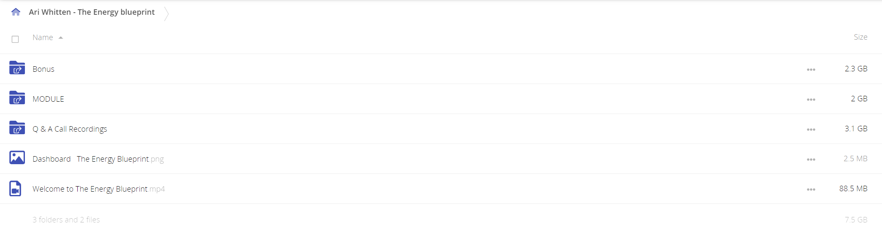The width and height of the screenshot is (882, 241).
Task: Open Welcome to The Energy Blueprint.mp4
Action: (98, 189)
